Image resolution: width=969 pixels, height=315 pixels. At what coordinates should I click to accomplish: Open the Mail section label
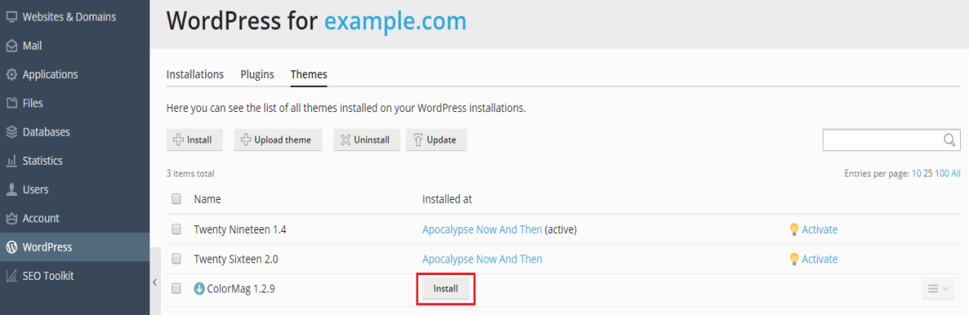coord(32,46)
